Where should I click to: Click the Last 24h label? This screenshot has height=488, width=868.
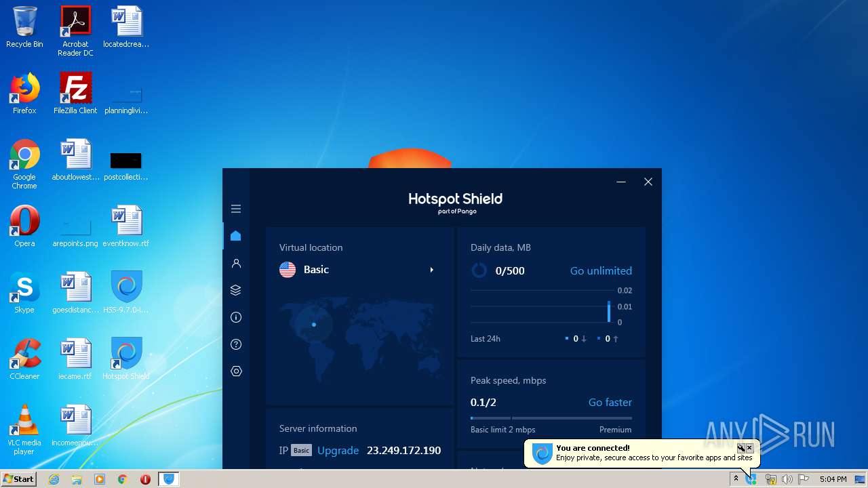pyautogui.click(x=486, y=338)
